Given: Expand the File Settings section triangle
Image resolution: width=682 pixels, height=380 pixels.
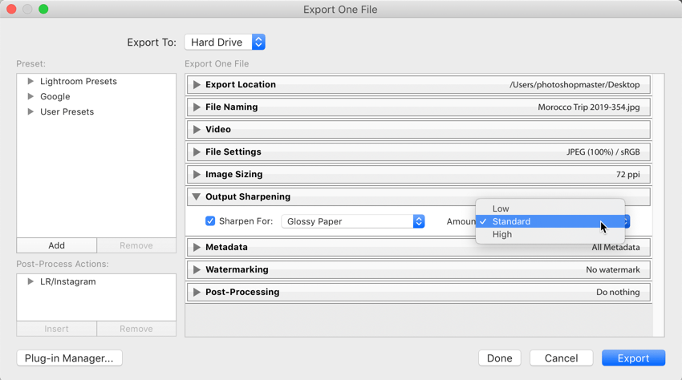Looking at the screenshot, I should (197, 152).
